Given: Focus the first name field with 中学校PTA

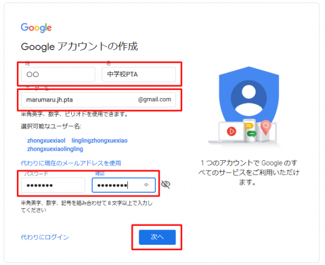Looking at the screenshot, I should [x=139, y=74].
